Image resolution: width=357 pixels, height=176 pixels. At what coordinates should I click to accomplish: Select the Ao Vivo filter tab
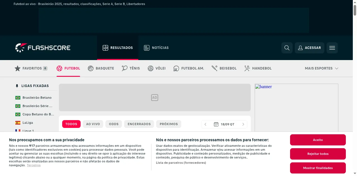pyautogui.click(x=93, y=124)
